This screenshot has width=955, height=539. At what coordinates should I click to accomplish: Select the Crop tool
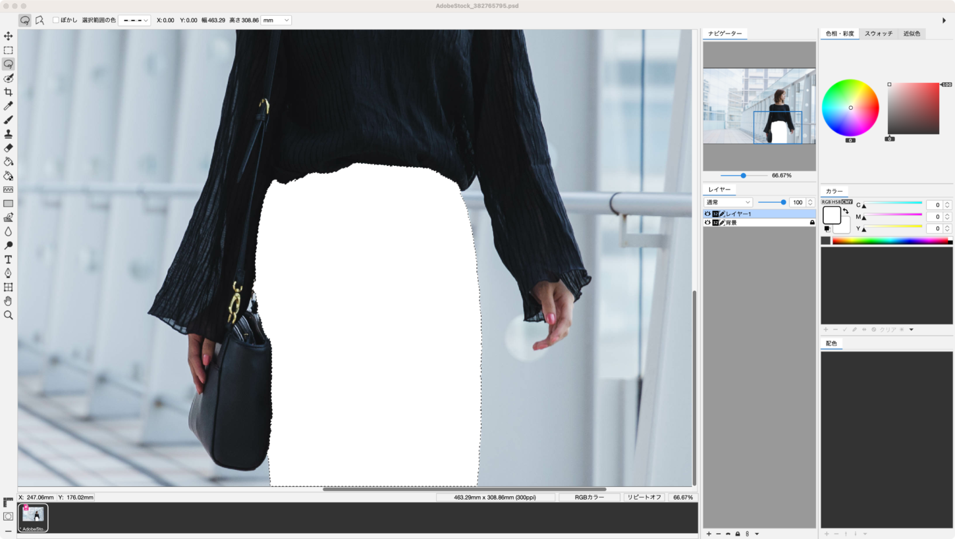click(9, 92)
